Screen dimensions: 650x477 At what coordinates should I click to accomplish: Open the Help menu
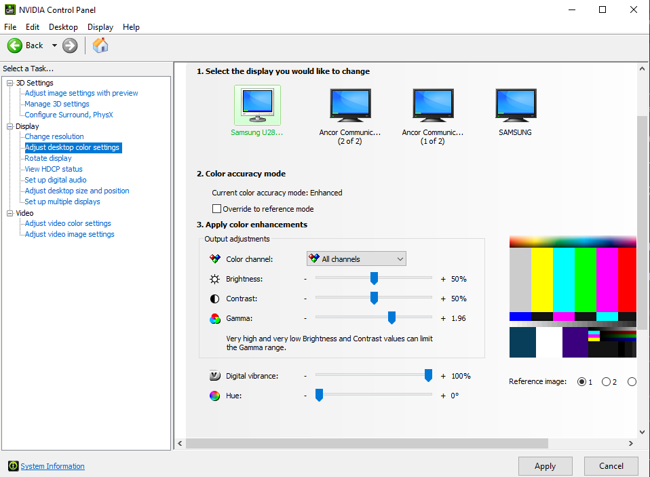pyautogui.click(x=131, y=27)
